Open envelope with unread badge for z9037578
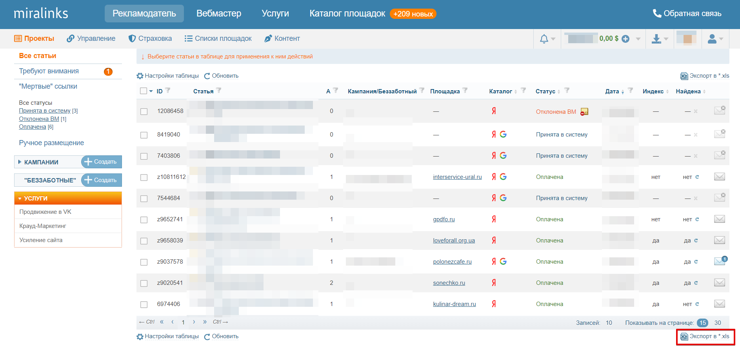740x348 pixels. pyautogui.click(x=720, y=261)
